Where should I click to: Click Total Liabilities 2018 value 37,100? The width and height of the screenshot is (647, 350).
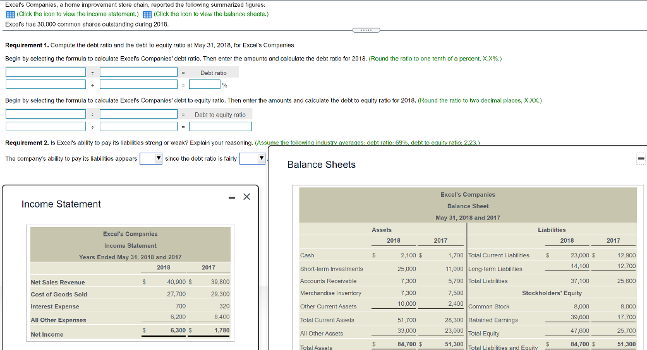[x=580, y=281]
